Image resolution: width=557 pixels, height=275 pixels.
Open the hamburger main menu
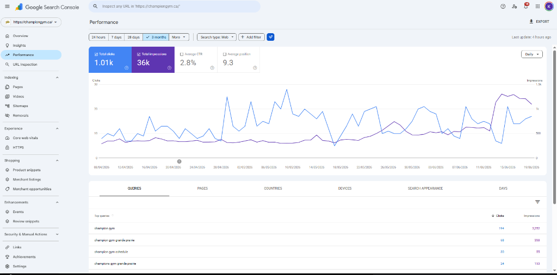[7, 7]
